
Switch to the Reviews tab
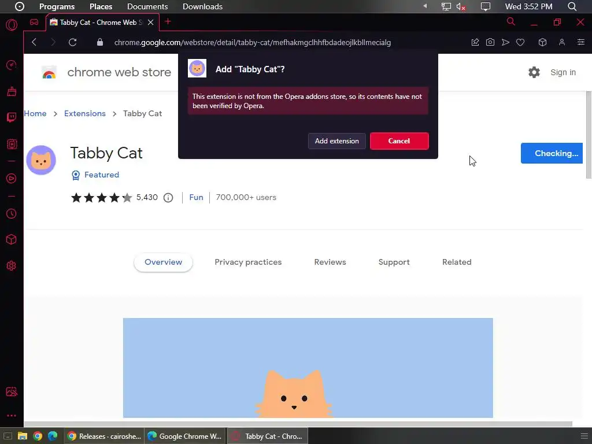[330, 262]
